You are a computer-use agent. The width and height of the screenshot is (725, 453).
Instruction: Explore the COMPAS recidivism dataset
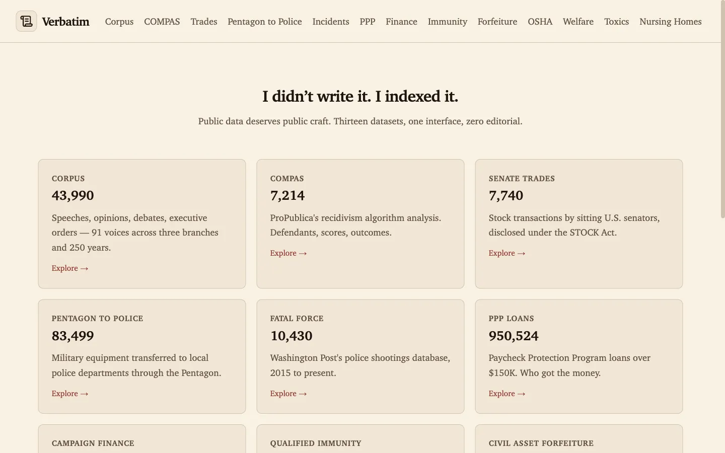click(288, 253)
